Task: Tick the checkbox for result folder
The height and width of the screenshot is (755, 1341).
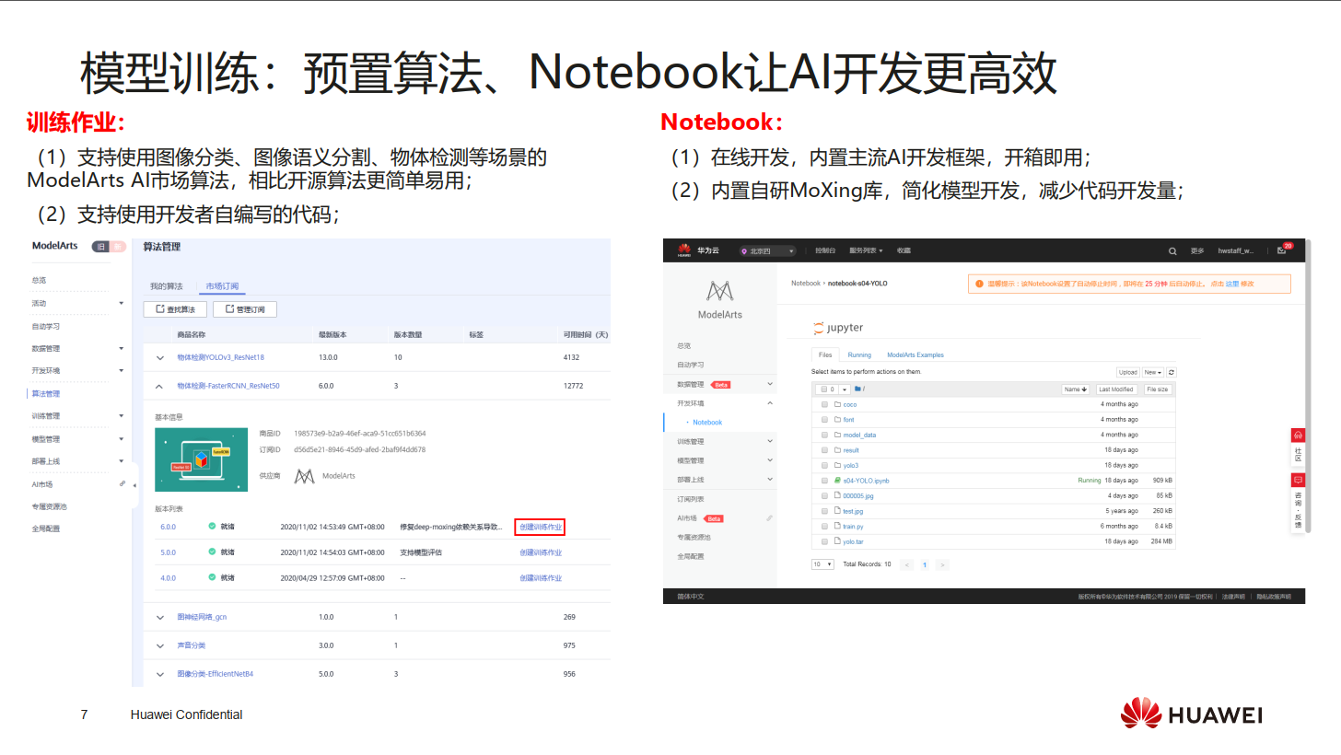Action: [824, 450]
